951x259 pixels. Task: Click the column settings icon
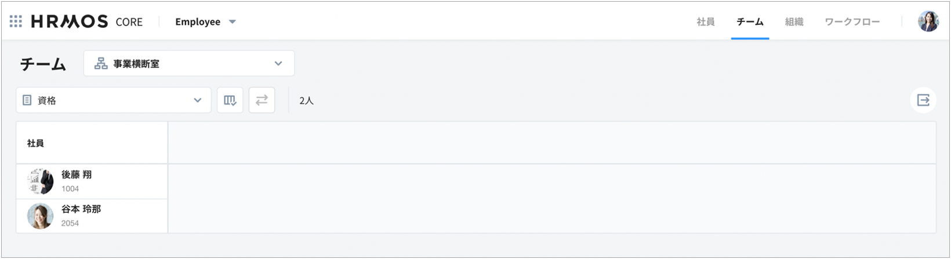pos(230,100)
